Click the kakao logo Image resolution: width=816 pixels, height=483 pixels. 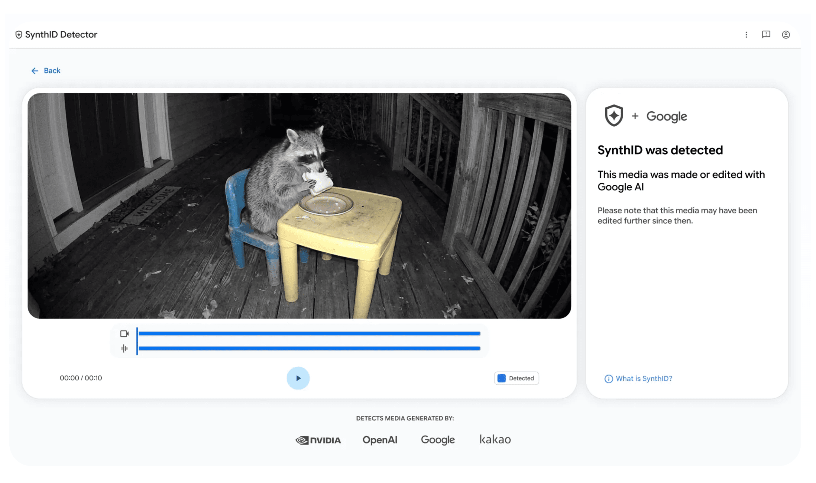pyautogui.click(x=495, y=440)
